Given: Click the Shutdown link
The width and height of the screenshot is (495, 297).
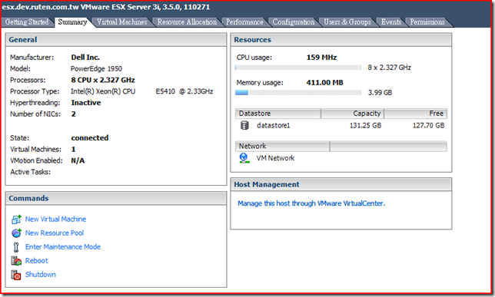Looking at the screenshot, I should tap(41, 275).
